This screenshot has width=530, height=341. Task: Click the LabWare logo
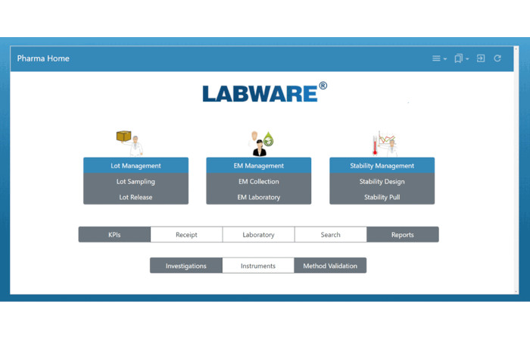(x=265, y=92)
